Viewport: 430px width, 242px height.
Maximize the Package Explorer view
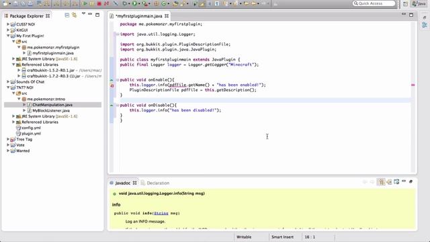tap(97, 15)
